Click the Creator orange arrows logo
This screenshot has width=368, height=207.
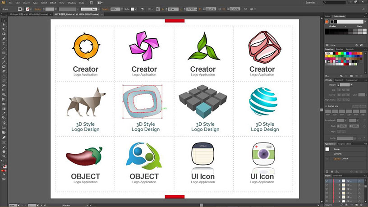coord(85,46)
